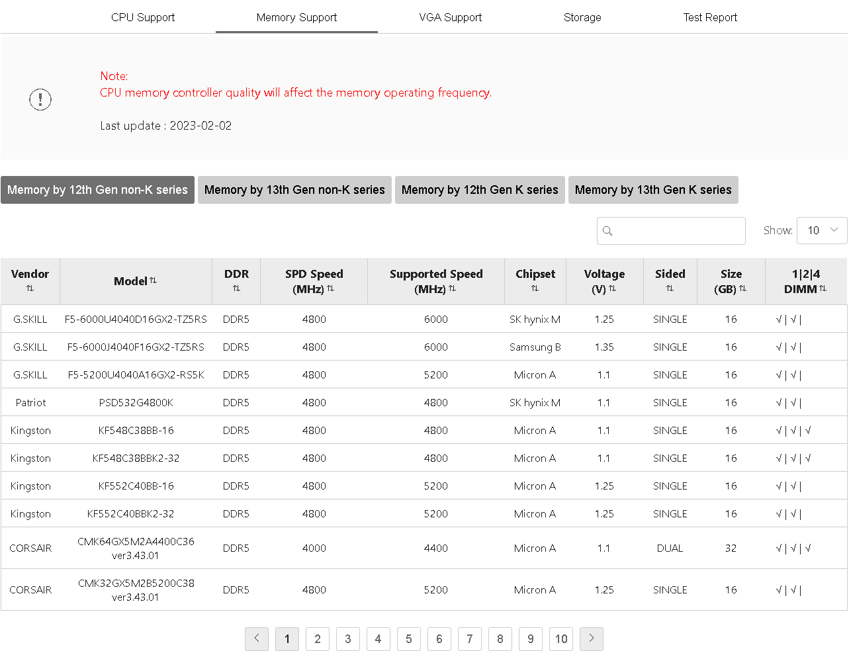Click model KF548C38BB-16
This screenshot has height=651, width=849.
(x=136, y=431)
